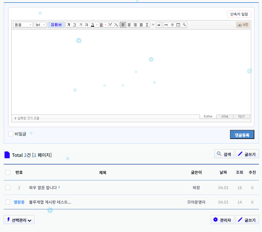
Task: Insert a table in the editor
Action: click(178, 25)
